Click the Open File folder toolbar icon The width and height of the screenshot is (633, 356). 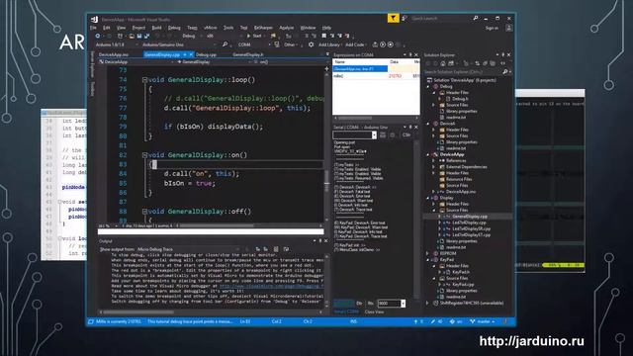coord(132,36)
